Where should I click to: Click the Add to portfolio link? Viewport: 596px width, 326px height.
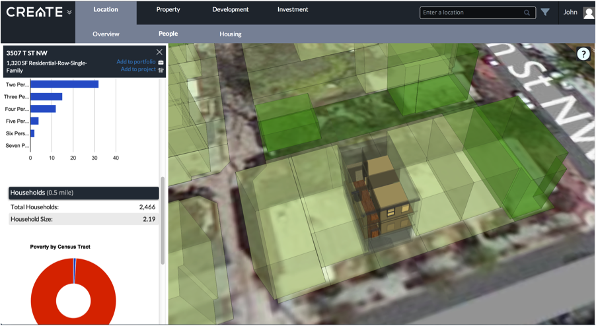[136, 62]
